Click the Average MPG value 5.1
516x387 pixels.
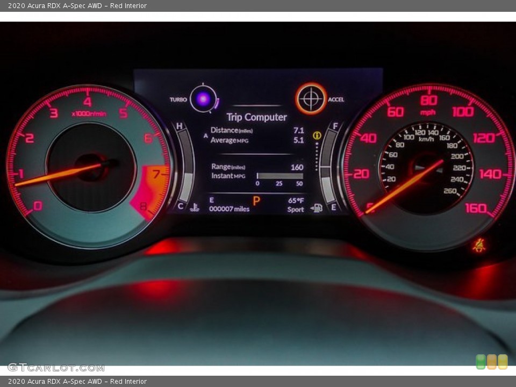coord(299,140)
